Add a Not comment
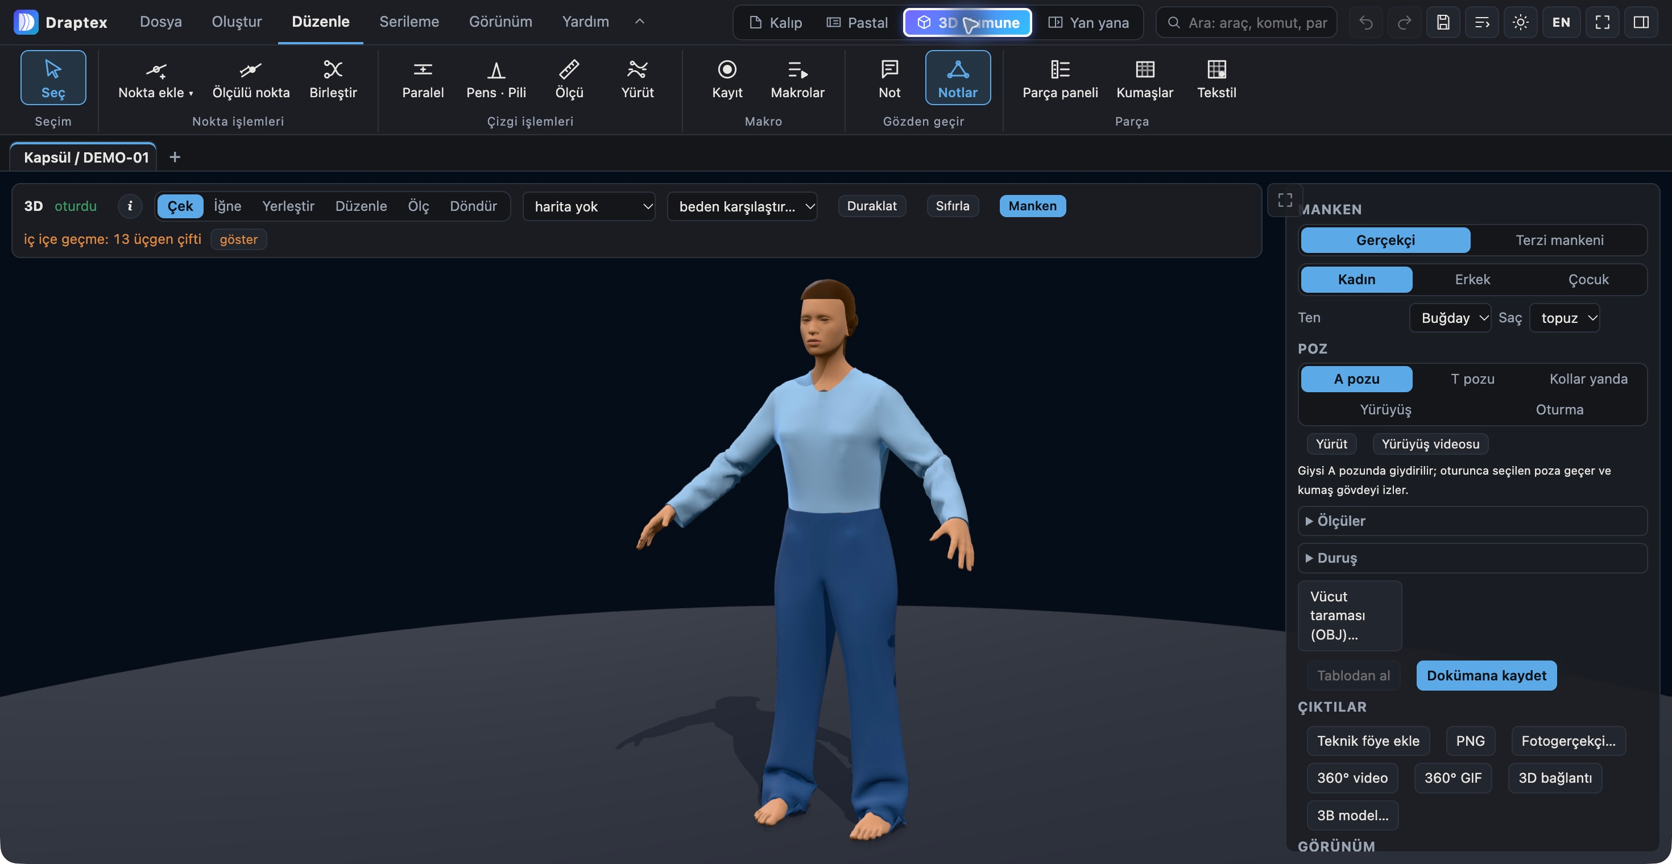Screen dimensions: 1672x864 [x=889, y=77]
